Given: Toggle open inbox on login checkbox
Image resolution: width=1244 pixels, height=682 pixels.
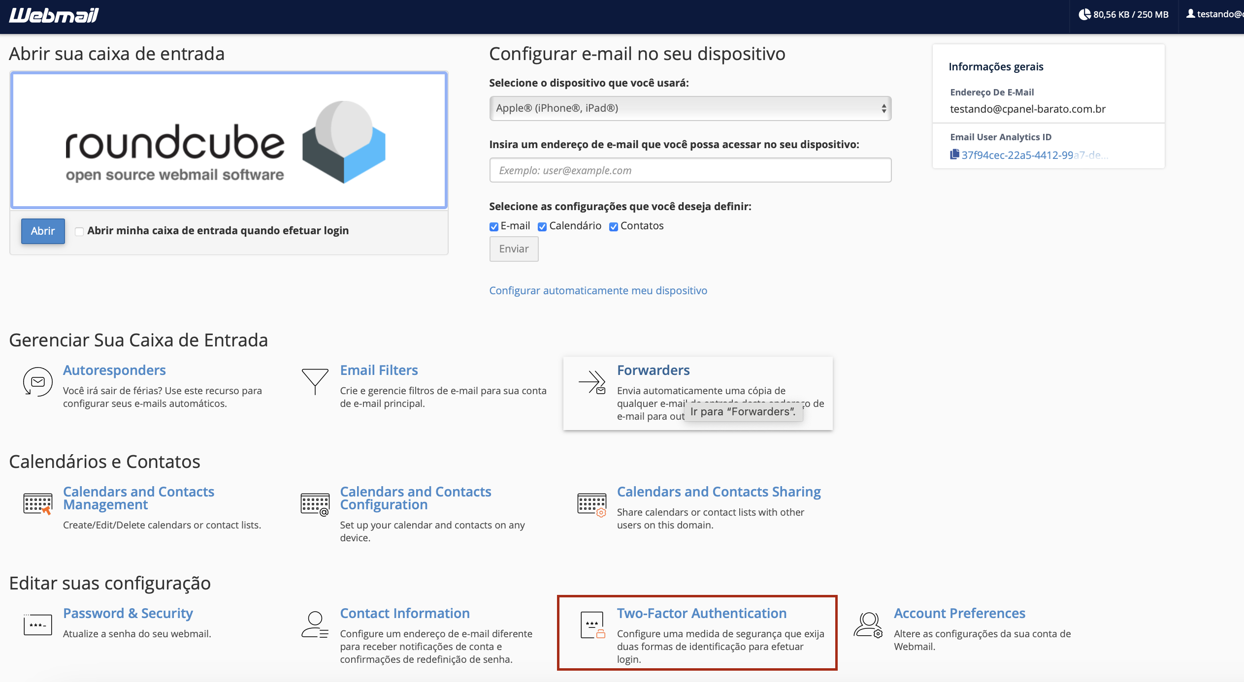Looking at the screenshot, I should (79, 231).
